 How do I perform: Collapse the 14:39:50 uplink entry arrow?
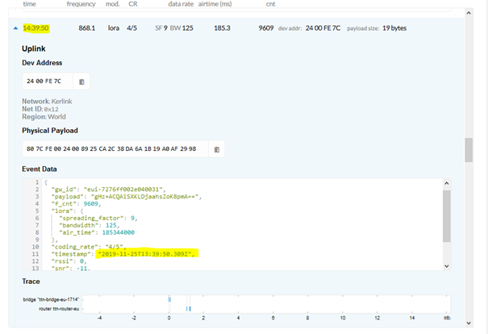[x=15, y=28]
